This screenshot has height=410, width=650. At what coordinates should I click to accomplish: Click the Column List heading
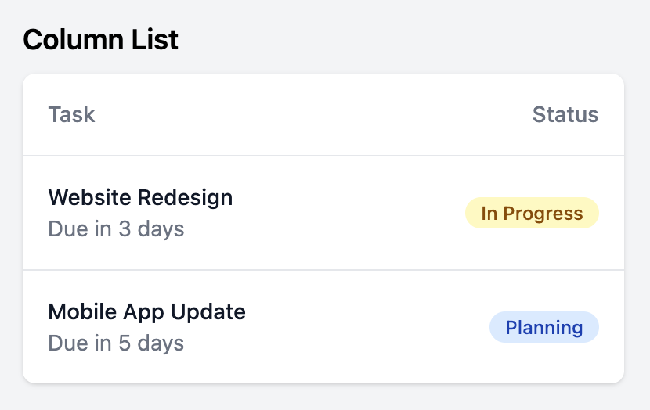point(100,40)
